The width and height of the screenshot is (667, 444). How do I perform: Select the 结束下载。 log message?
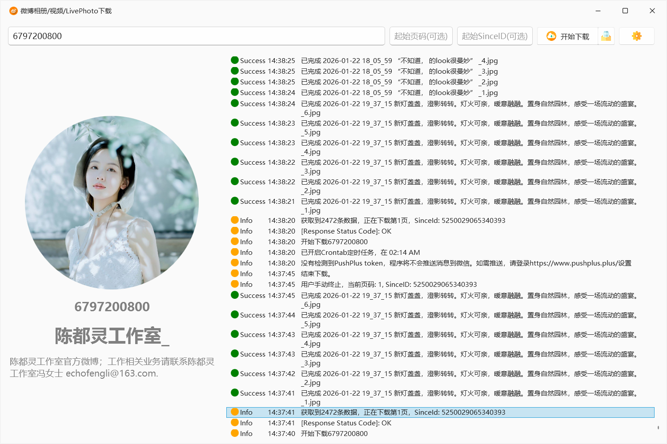pos(316,274)
